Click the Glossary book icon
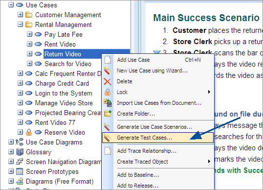Viewport: 263px width, 190px height. tap(20, 152)
